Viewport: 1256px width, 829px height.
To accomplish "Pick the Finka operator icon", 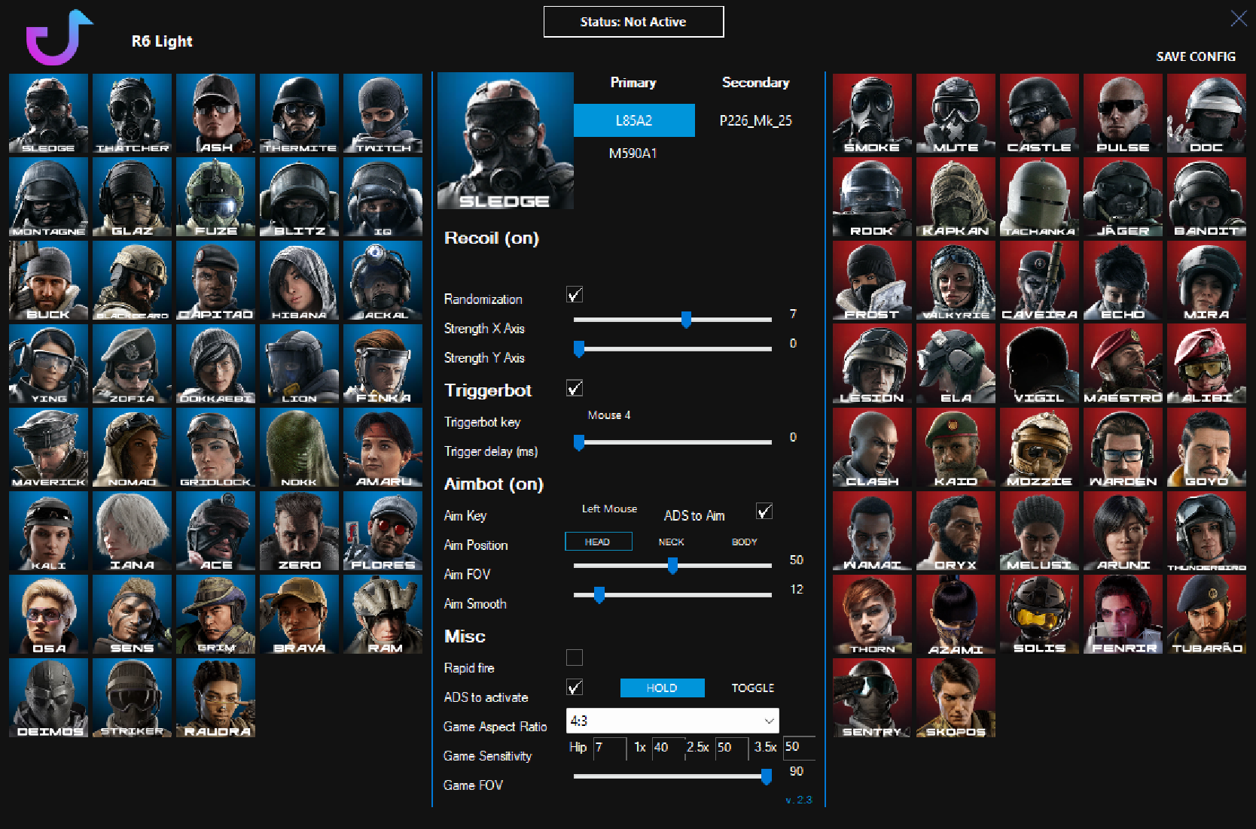I will coord(383,364).
